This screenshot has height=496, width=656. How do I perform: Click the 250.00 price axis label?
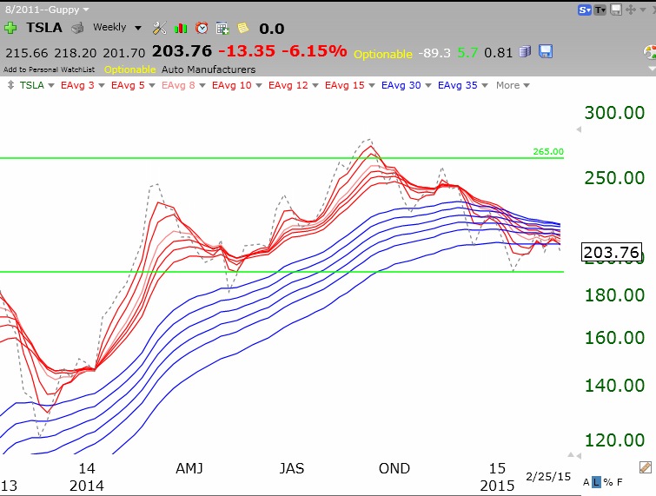click(x=614, y=178)
